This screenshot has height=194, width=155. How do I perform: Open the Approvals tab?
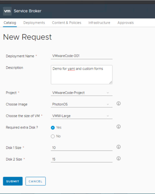coord(125,23)
